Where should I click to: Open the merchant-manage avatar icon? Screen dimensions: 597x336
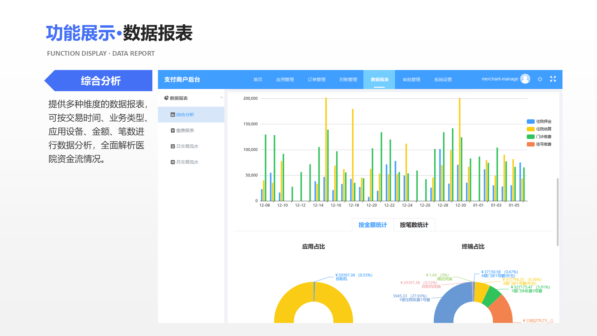[525, 79]
